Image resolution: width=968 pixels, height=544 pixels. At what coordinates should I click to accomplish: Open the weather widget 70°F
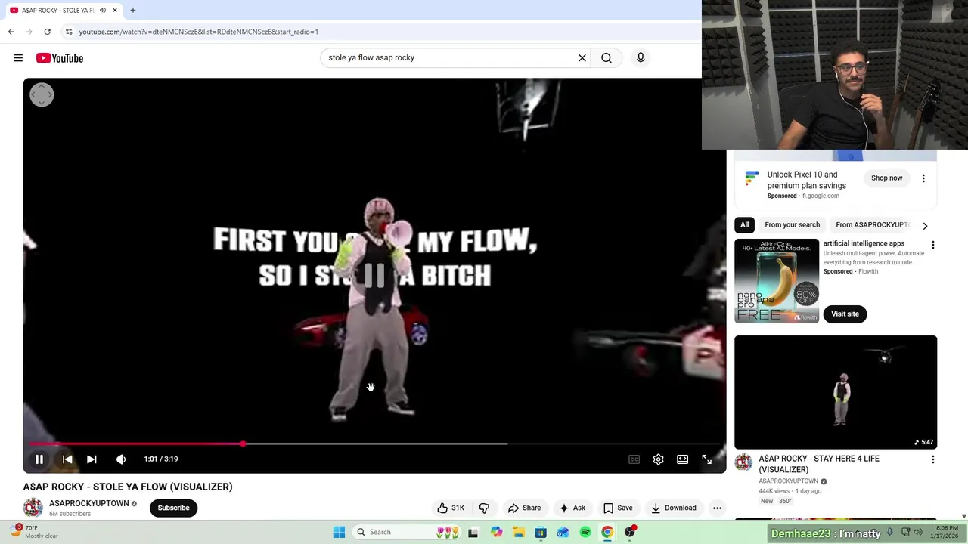click(x=35, y=532)
